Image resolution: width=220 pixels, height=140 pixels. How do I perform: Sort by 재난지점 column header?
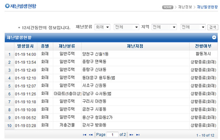tap(135, 46)
